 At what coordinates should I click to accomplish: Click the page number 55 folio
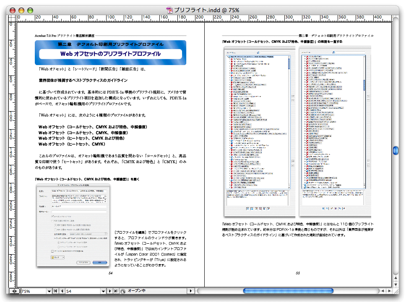298,273
